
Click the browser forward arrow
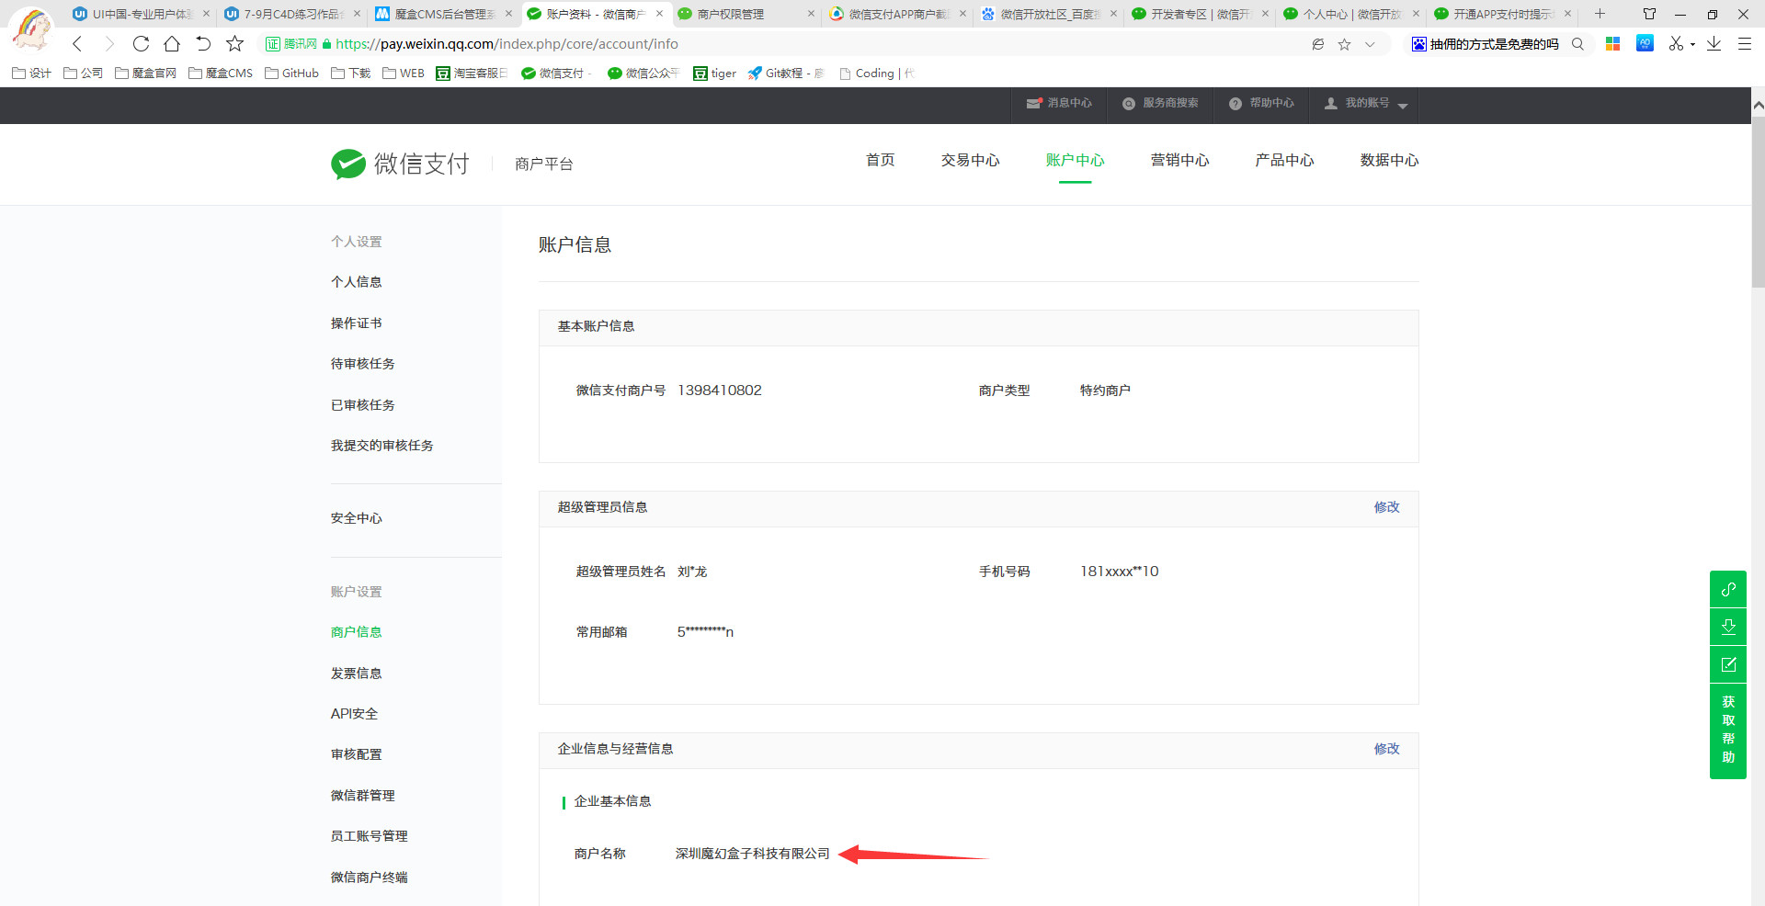109,43
